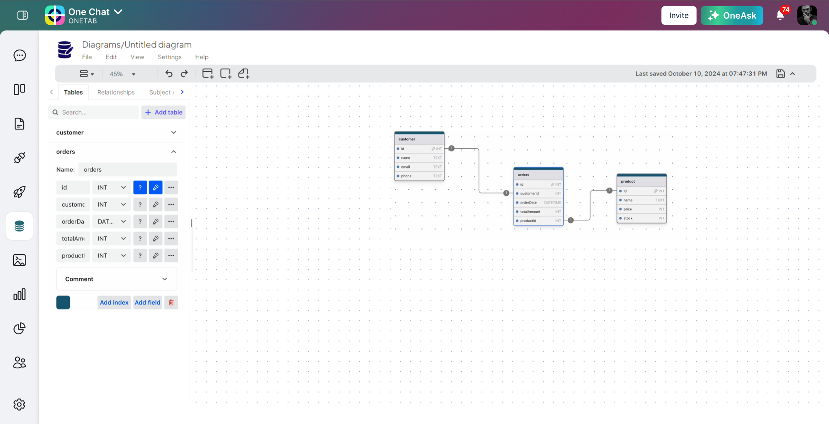Collapse the orders table panel
The image size is (829, 424).
click(x=174, y=151)
